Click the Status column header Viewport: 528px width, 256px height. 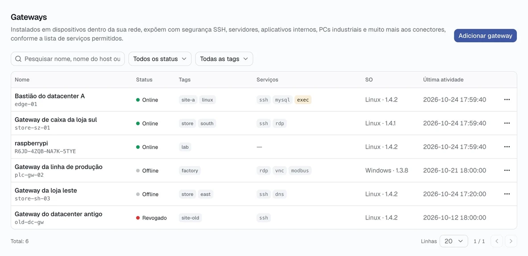(144, 80)
